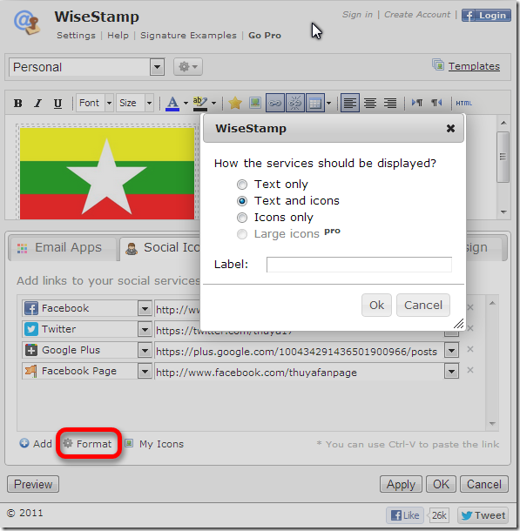Toggle Underline formatting in editor toolbar

[58, 104]
